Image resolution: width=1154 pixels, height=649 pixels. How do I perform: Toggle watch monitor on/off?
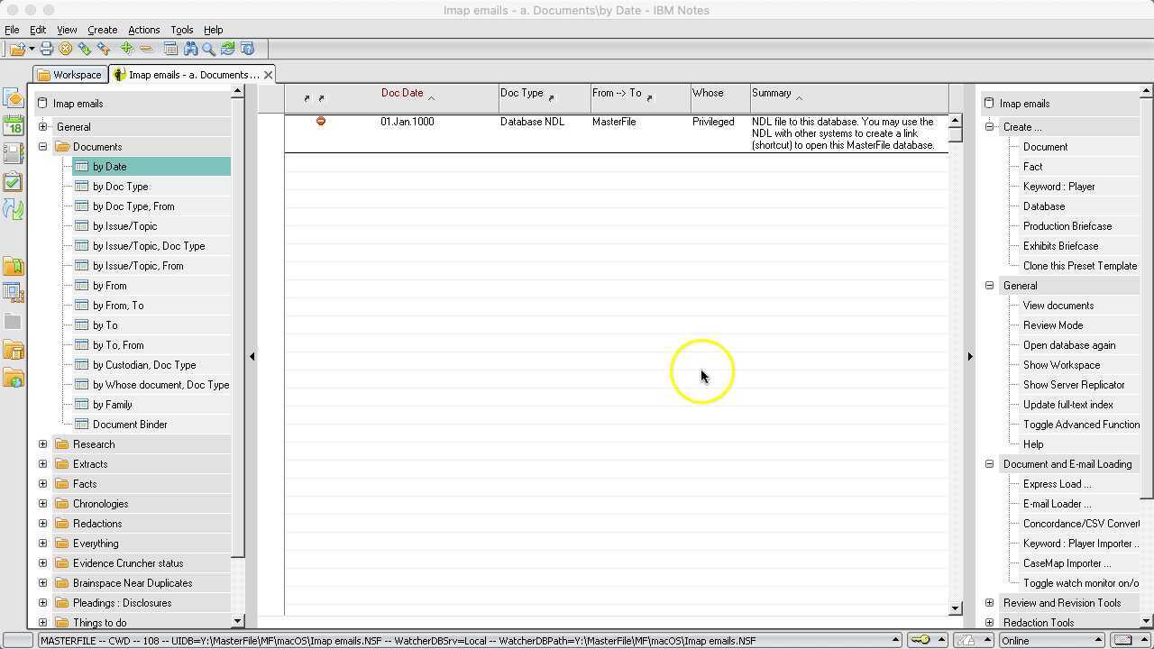point(1080,583)
